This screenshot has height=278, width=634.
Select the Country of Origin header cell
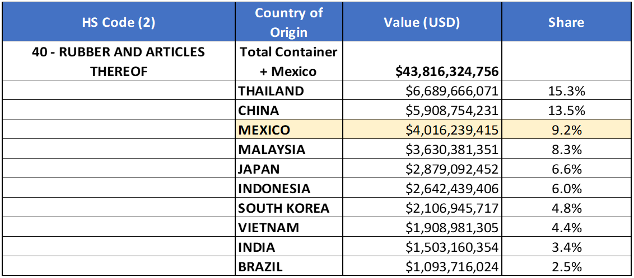288,22
